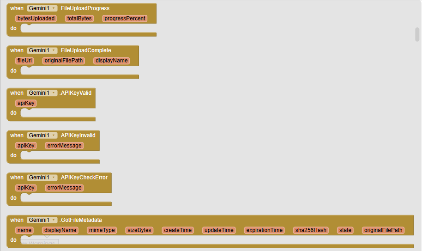The height and width of the screenshot is (251, 422).
Task: Click the vertical workspace scrollbar thumb
Action: tap(417, 35)
